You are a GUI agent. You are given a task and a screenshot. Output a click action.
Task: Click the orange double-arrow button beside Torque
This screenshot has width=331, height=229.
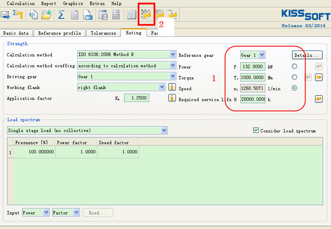pyautogui.click(x=318, y=77)
